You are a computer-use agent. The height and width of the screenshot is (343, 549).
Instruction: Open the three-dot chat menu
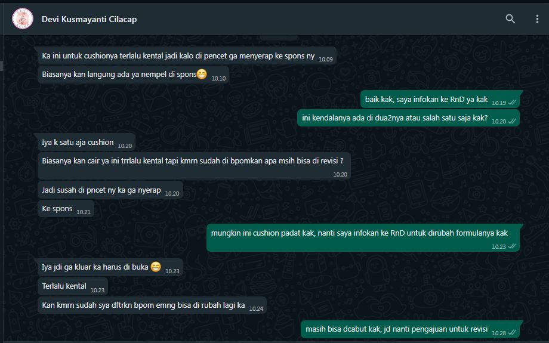(x=537, y=19)
